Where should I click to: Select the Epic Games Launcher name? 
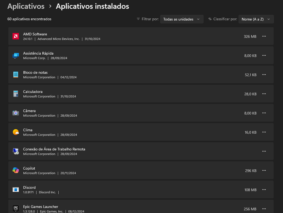coord(41,207)
